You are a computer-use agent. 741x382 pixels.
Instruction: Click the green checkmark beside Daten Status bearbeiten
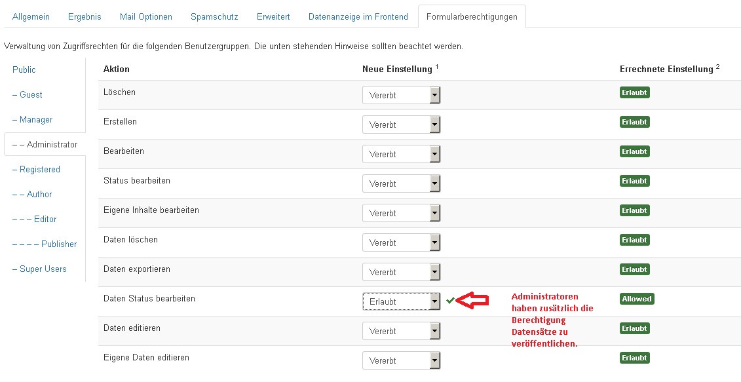(450, 300)
